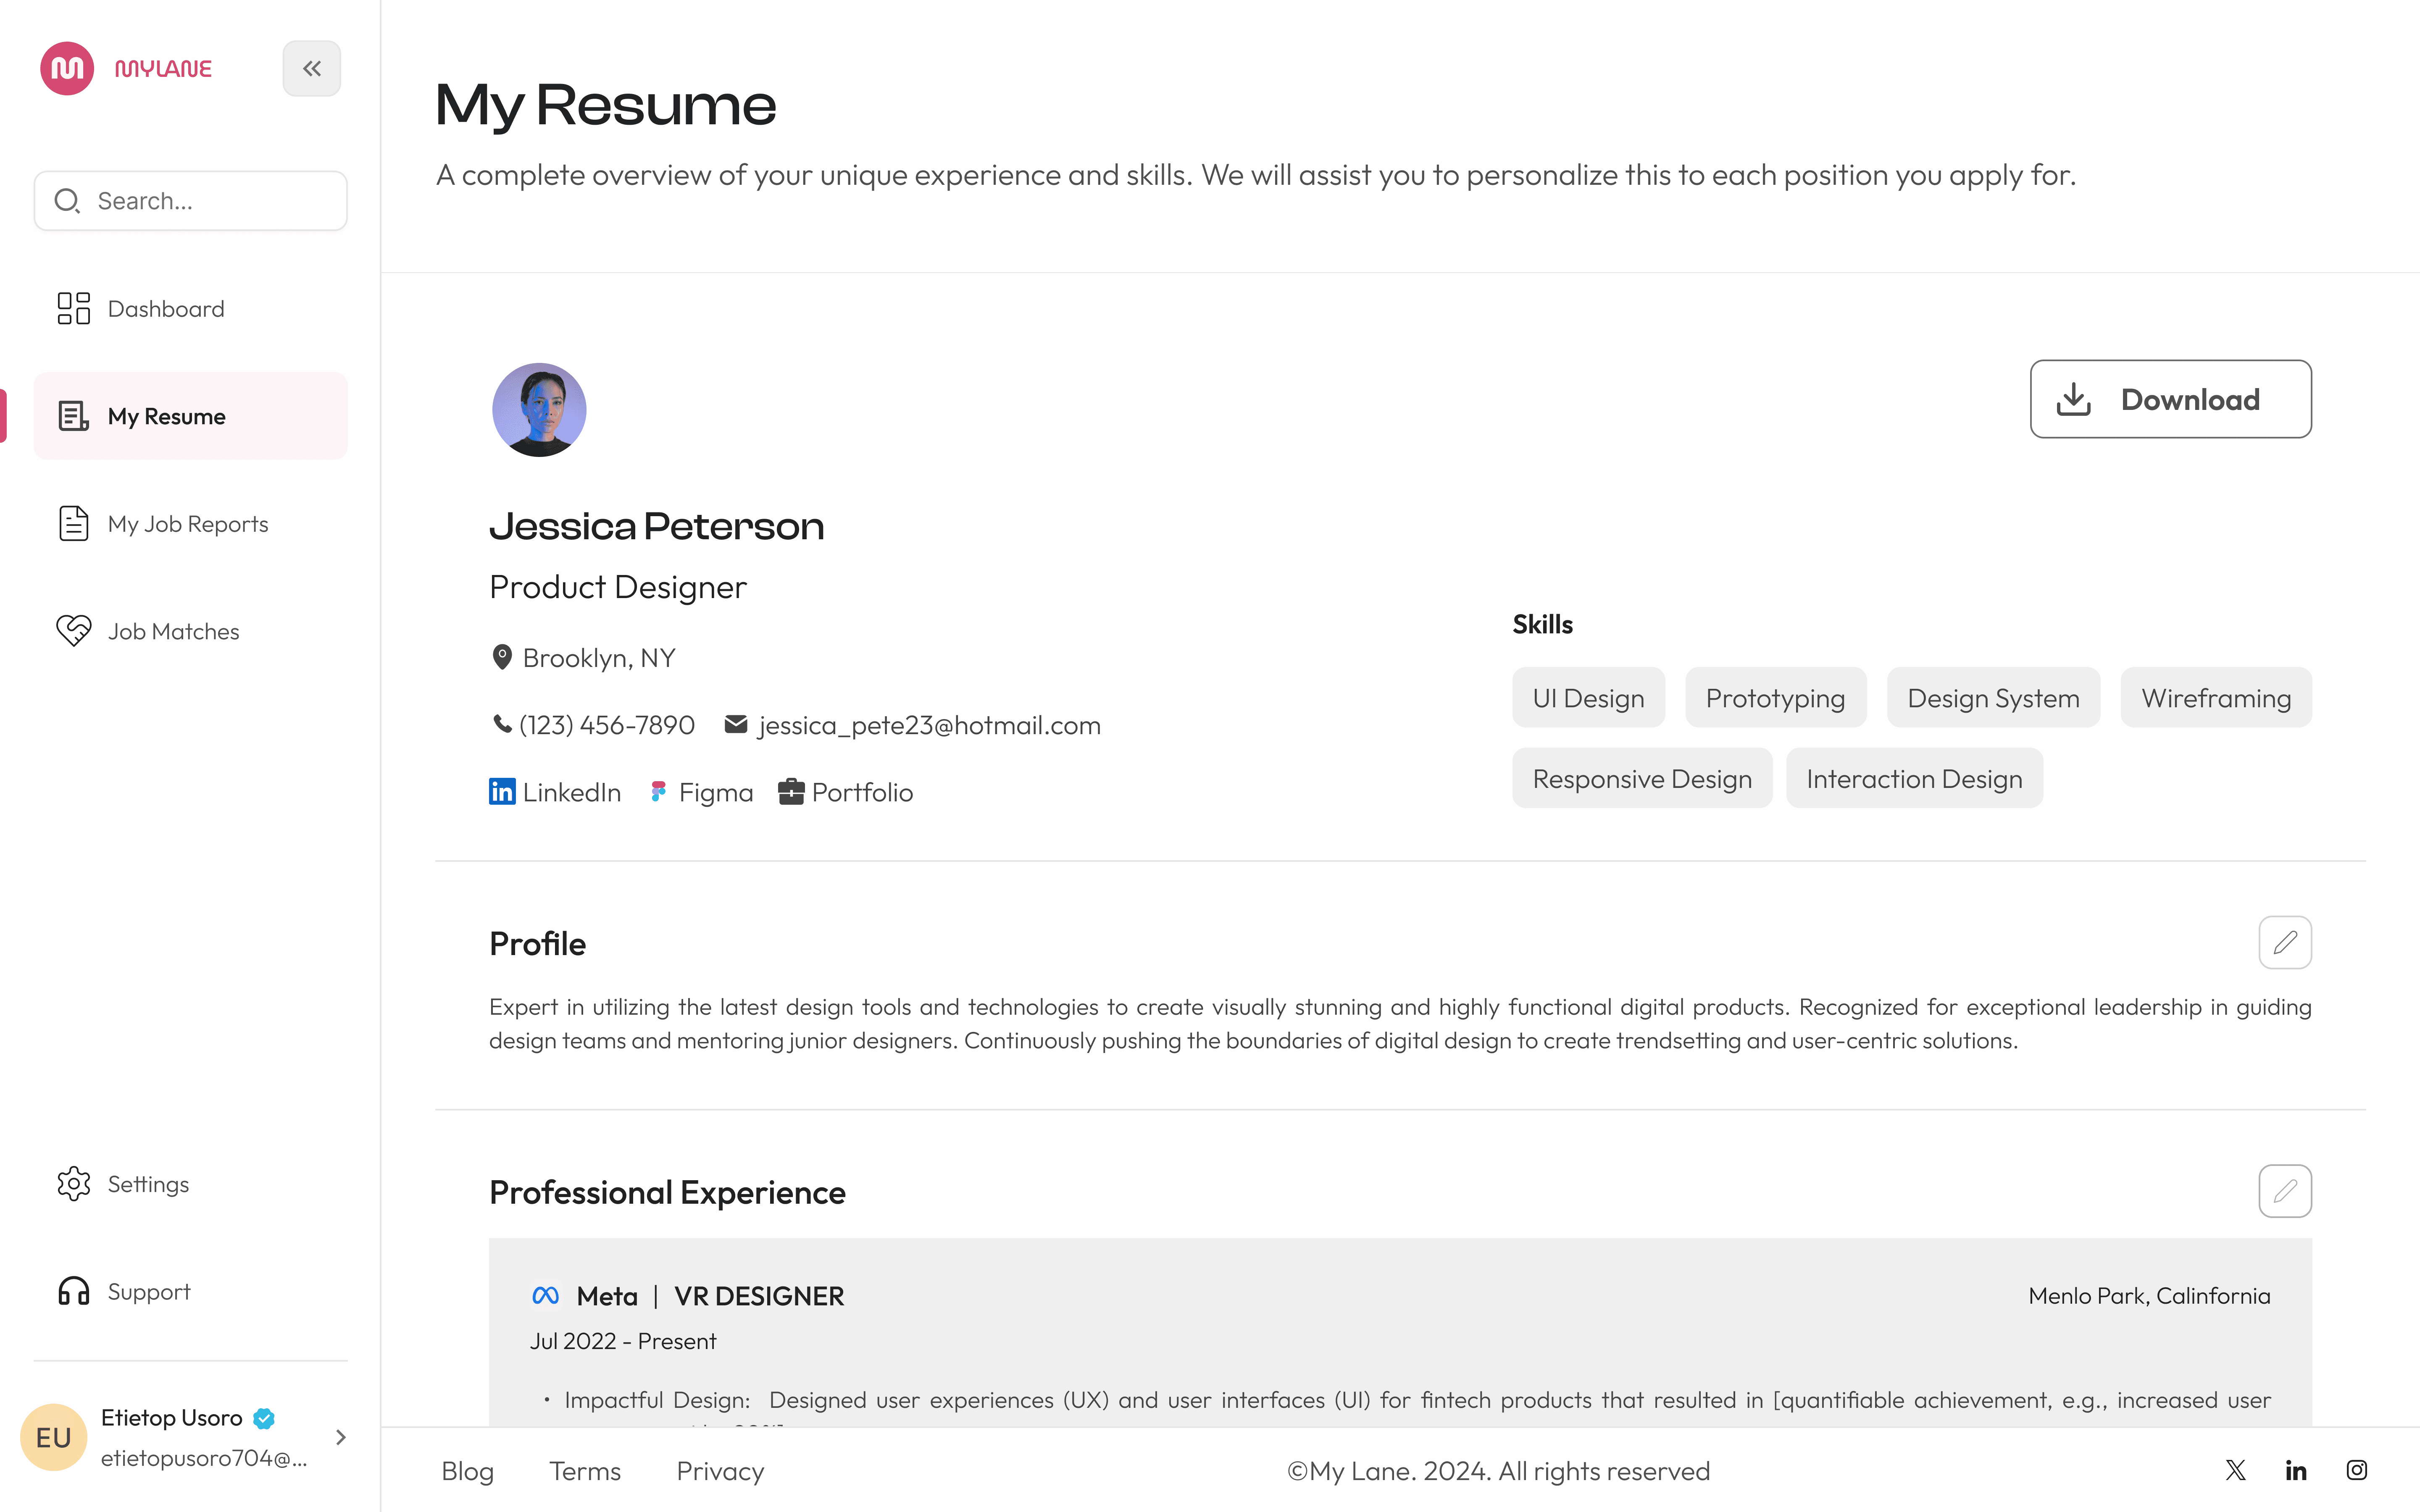Click the download arrow icon
This screenshot has width=2420, height=1512.
click(x=2074, y=399)
